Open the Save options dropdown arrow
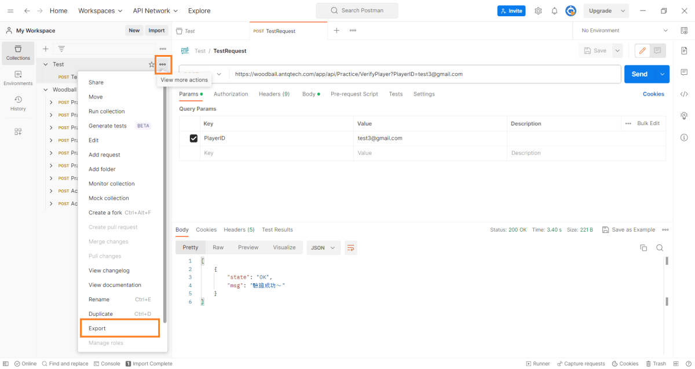Viewport: 695px width, 369px height. (x=617, y=51)
